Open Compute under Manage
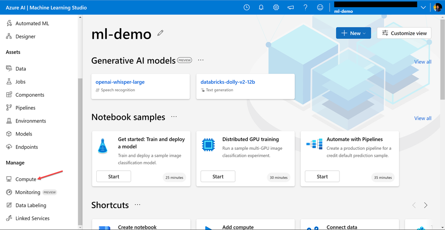Image resolution: width=445 pixels, height=230 pixels. [x=26, y=179]
